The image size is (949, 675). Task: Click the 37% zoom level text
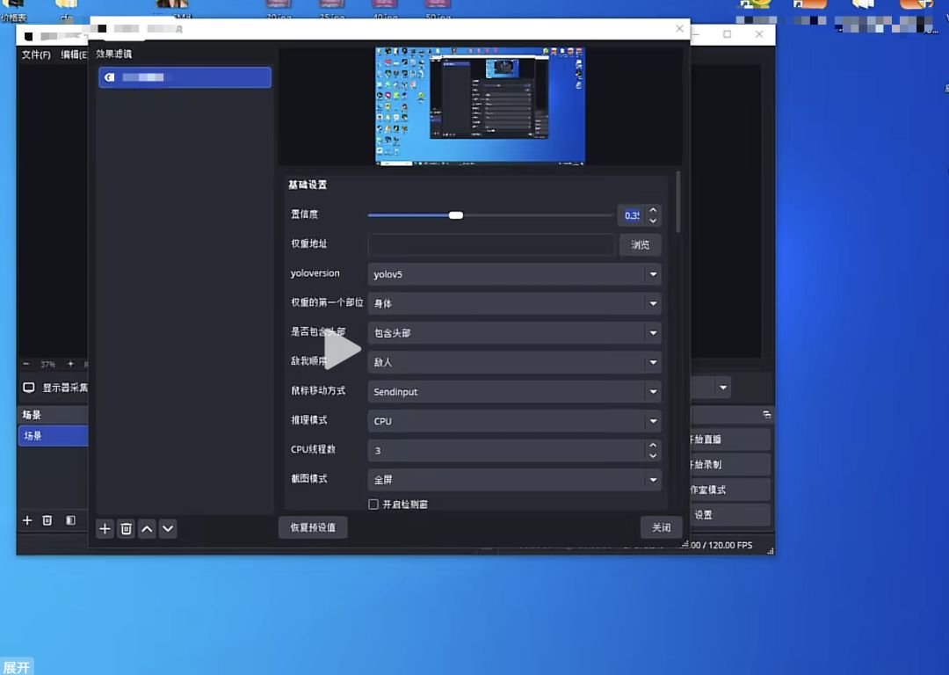(47, 365)
